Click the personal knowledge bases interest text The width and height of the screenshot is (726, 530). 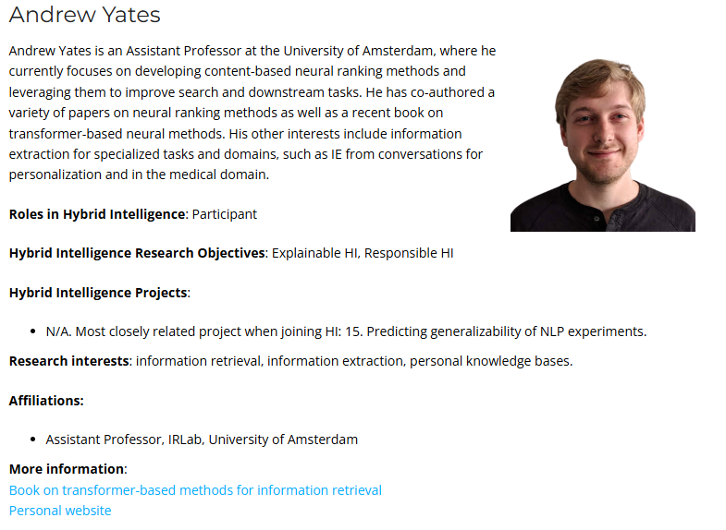pos(491,361)
